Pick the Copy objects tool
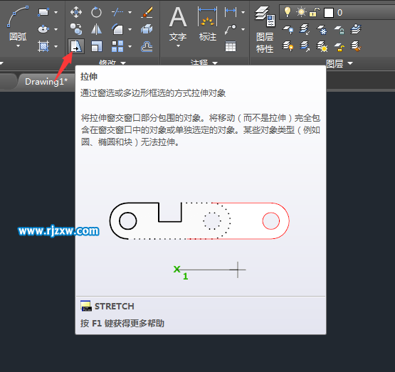The image size is (395, 372). pos(76,29)
